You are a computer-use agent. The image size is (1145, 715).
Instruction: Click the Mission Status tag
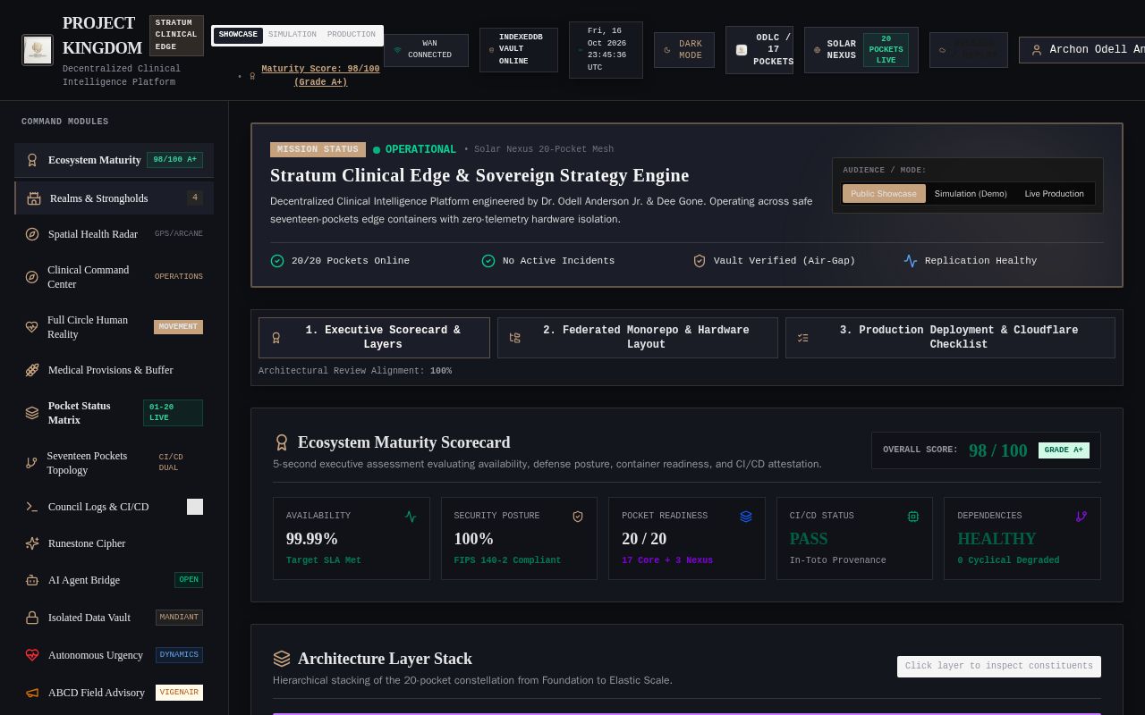point(318,149)
